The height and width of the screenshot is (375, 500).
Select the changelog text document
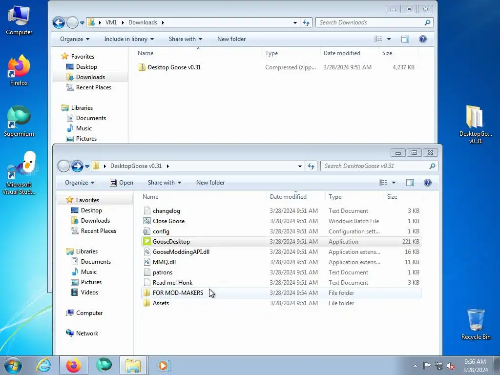[x=281, y=211]
